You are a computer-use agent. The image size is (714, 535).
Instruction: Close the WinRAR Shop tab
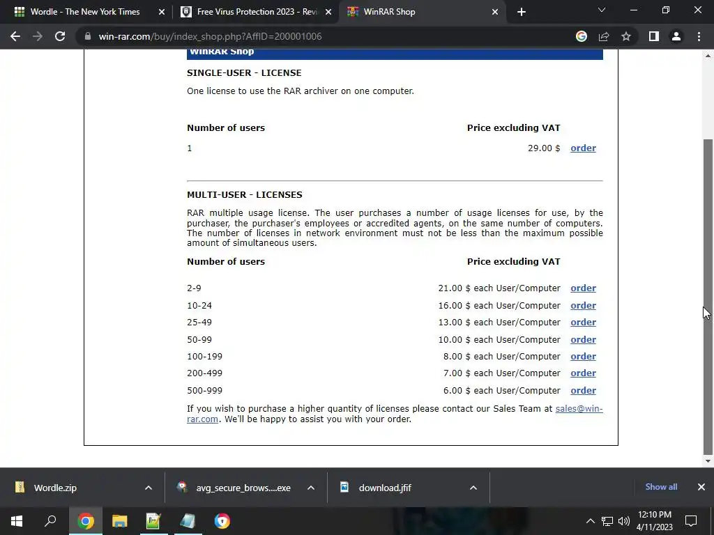pyautogui.click(x=495, y=12)
